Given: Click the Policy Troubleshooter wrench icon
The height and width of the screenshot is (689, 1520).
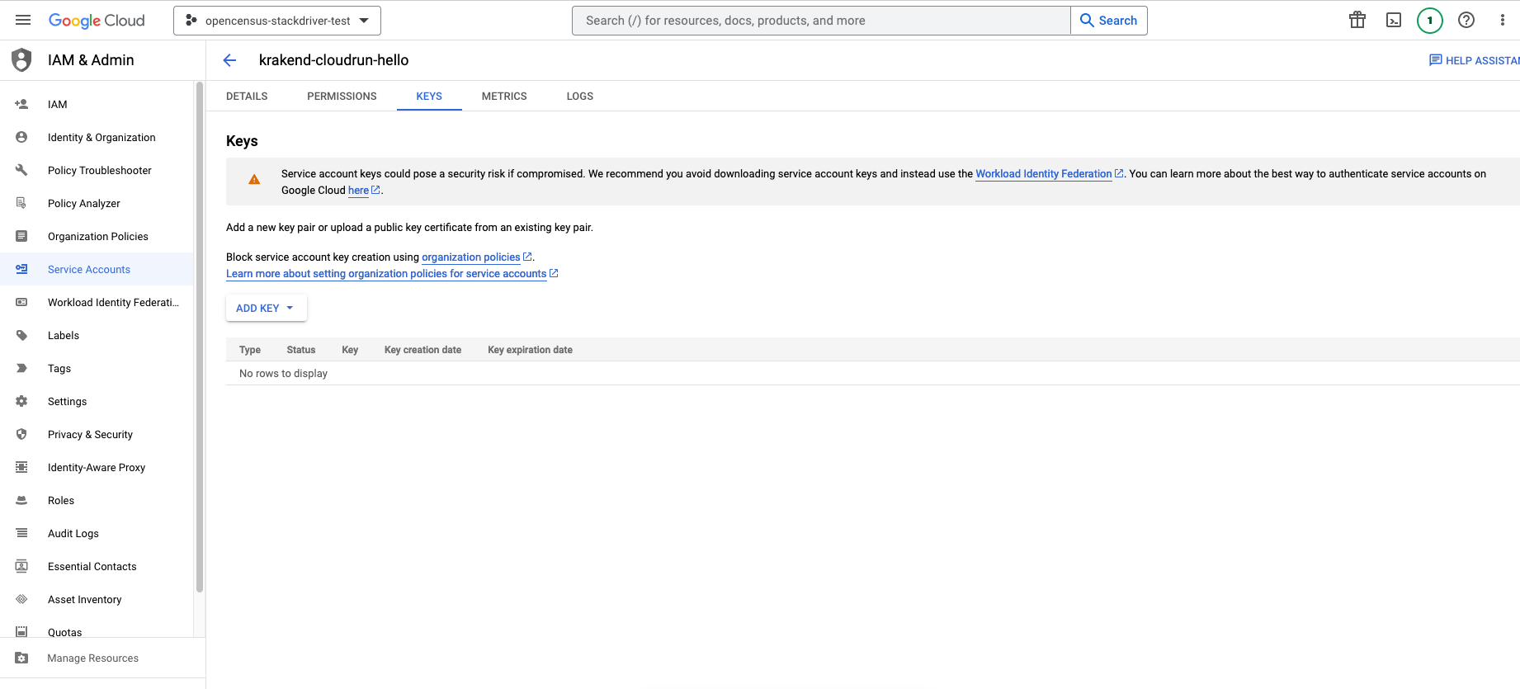Looking at the screenshot, I should tap(21, 170).
